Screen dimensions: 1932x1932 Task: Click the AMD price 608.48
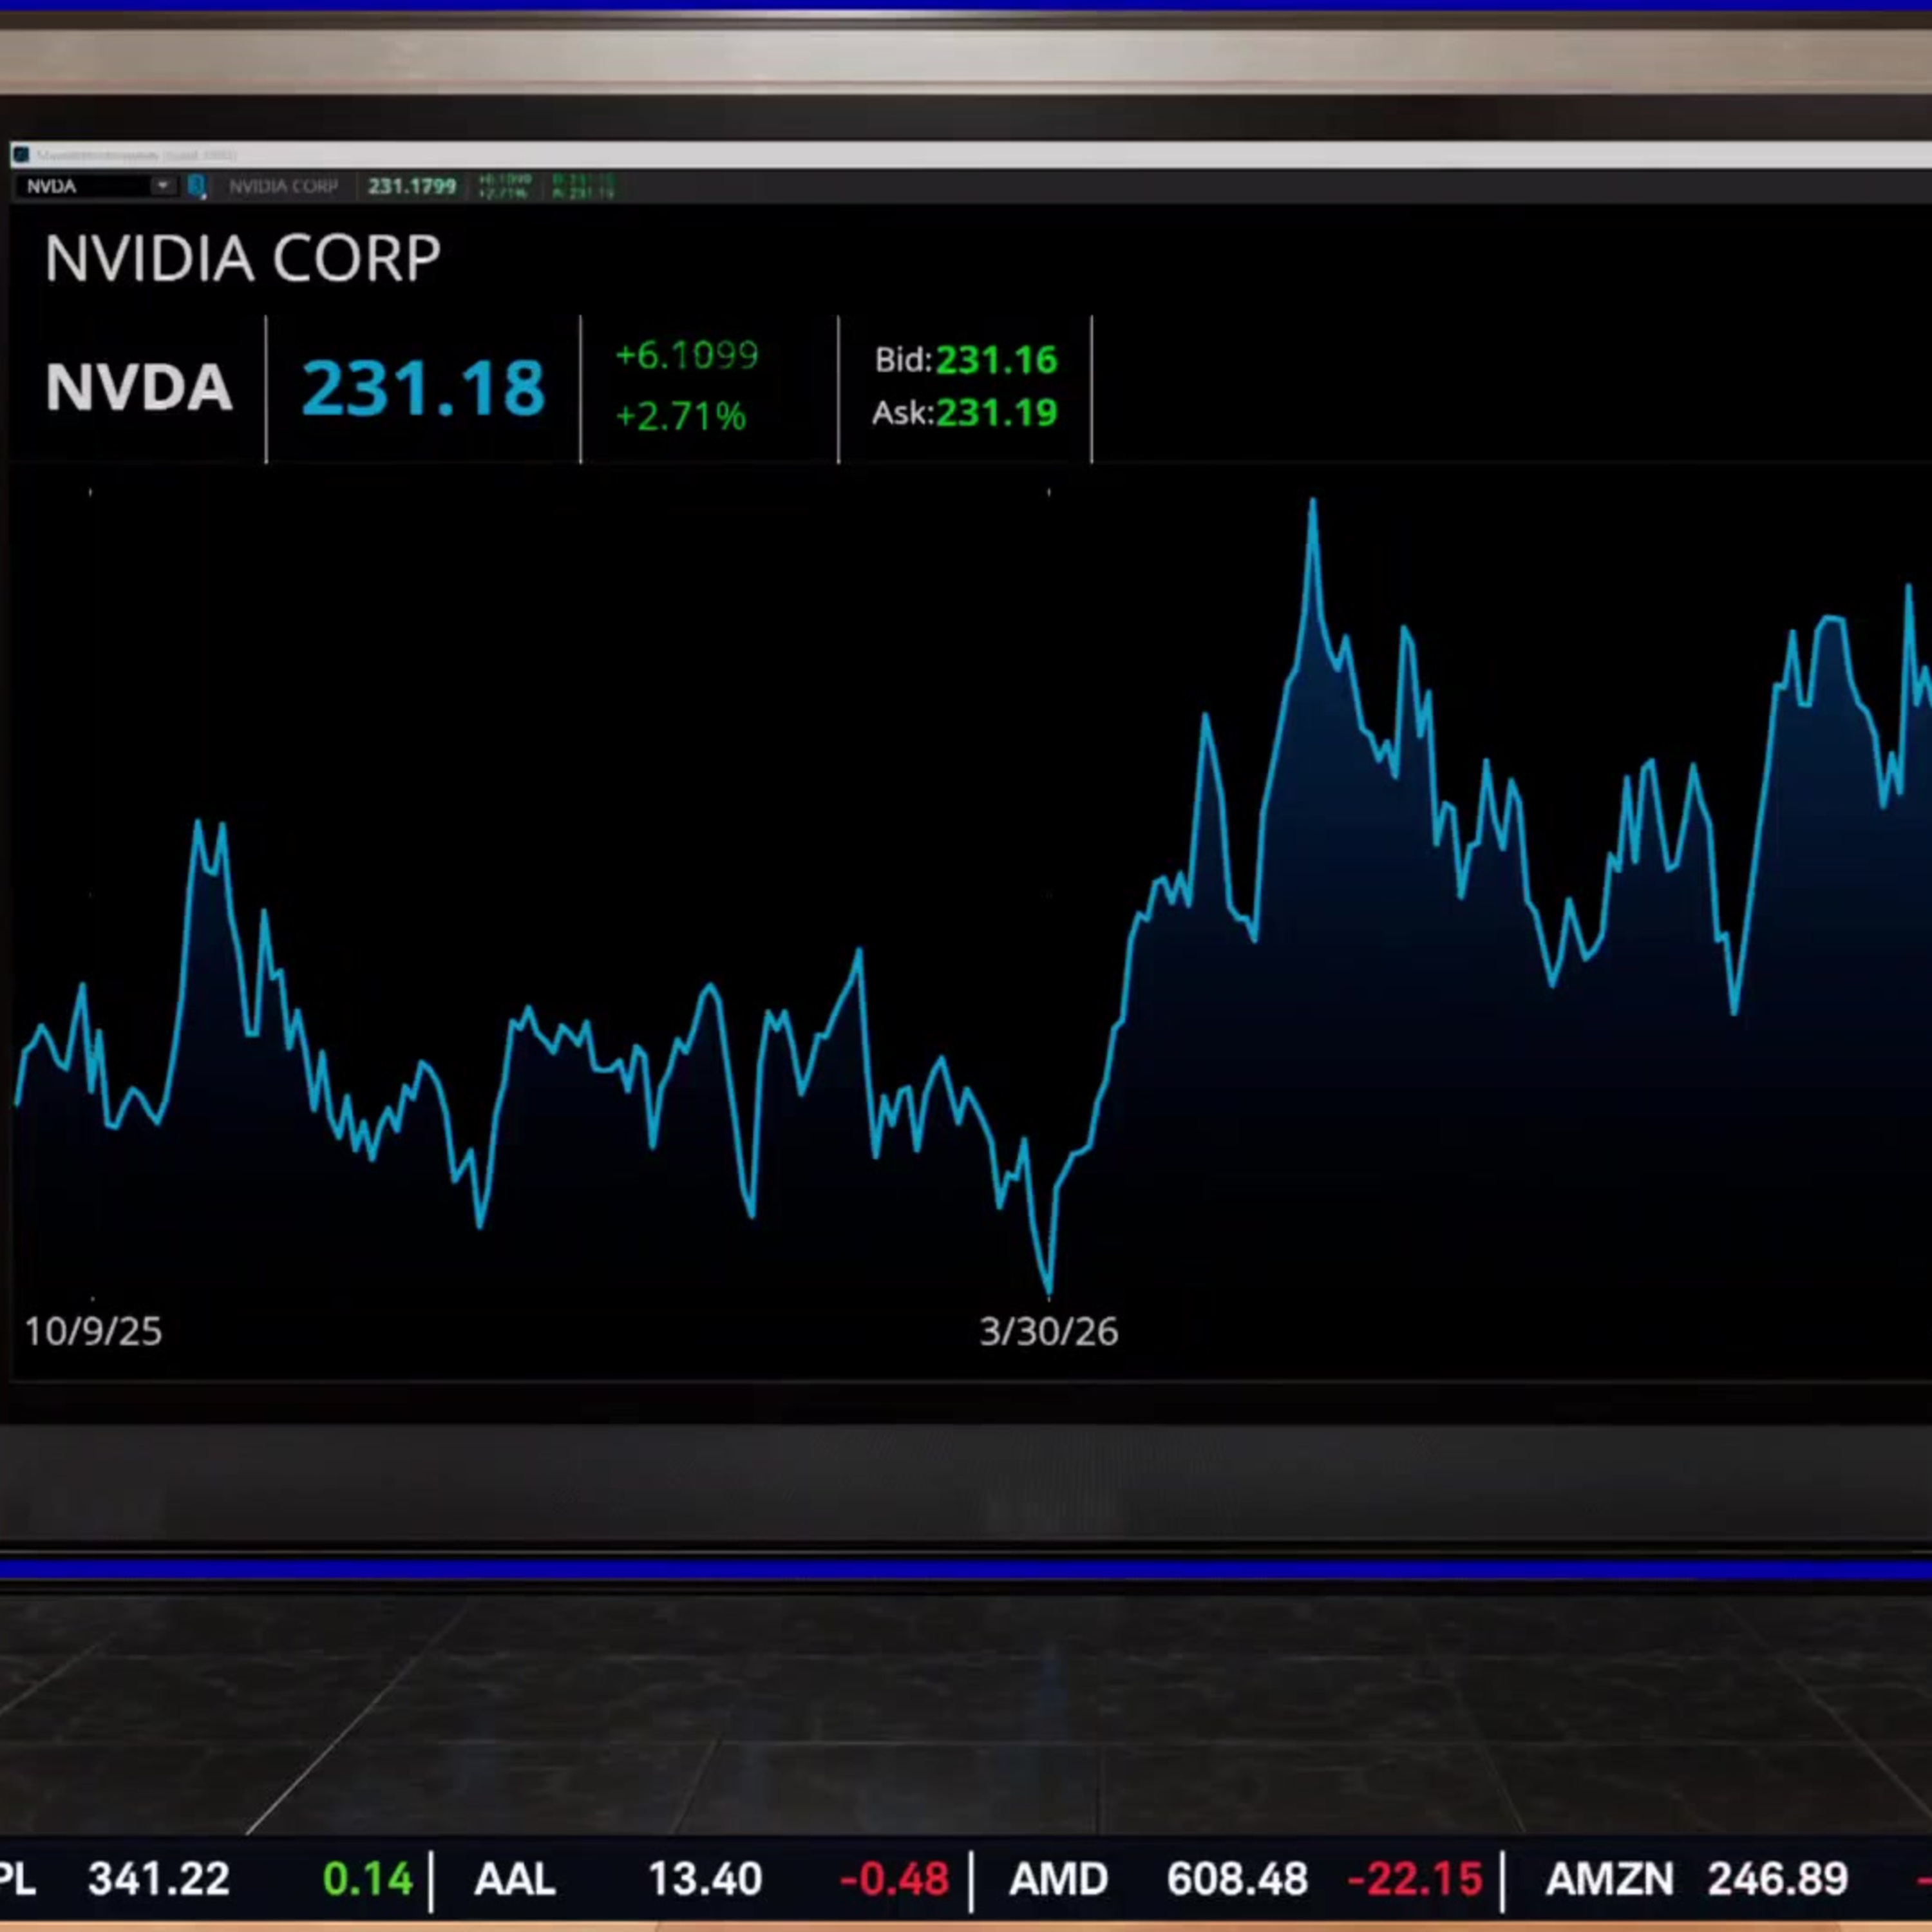(x=1237, y=1879)
